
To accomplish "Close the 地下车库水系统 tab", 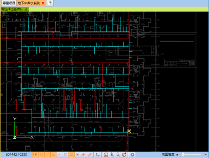I will coord(43,3).
